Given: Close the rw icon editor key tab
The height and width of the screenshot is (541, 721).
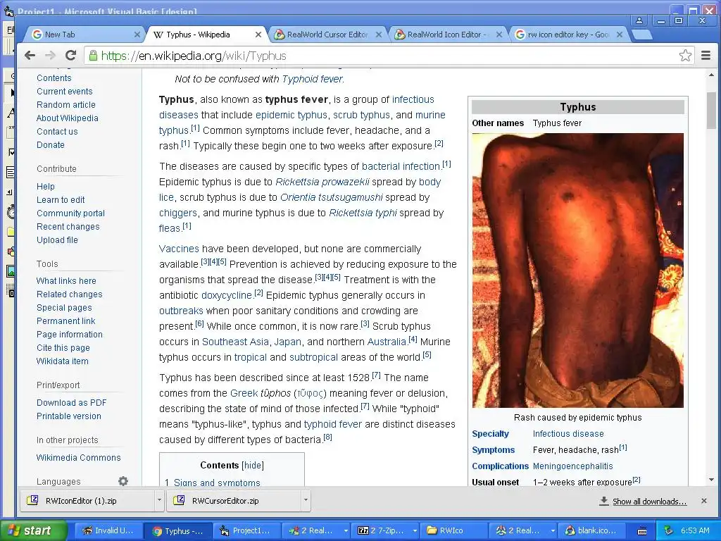Looking at the screenshot, I should pyautogui.click(x=620, y=35).
